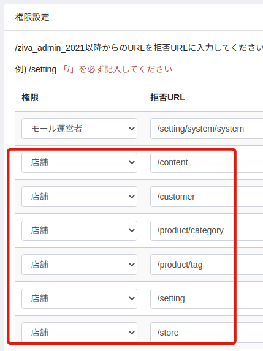Click the /ziva_admin_2021 instruction text
The height and width of the screenshot is (351, 263).
(x=139, y=48)
